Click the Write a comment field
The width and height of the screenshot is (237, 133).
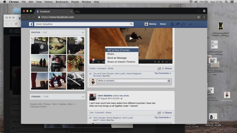pyautogui.click(x=132, y=81)
